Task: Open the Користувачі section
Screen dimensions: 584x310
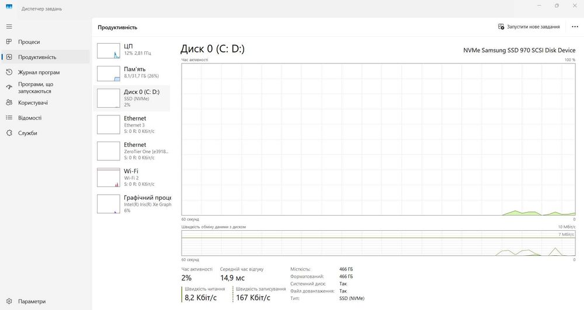Action: [46, 103]
